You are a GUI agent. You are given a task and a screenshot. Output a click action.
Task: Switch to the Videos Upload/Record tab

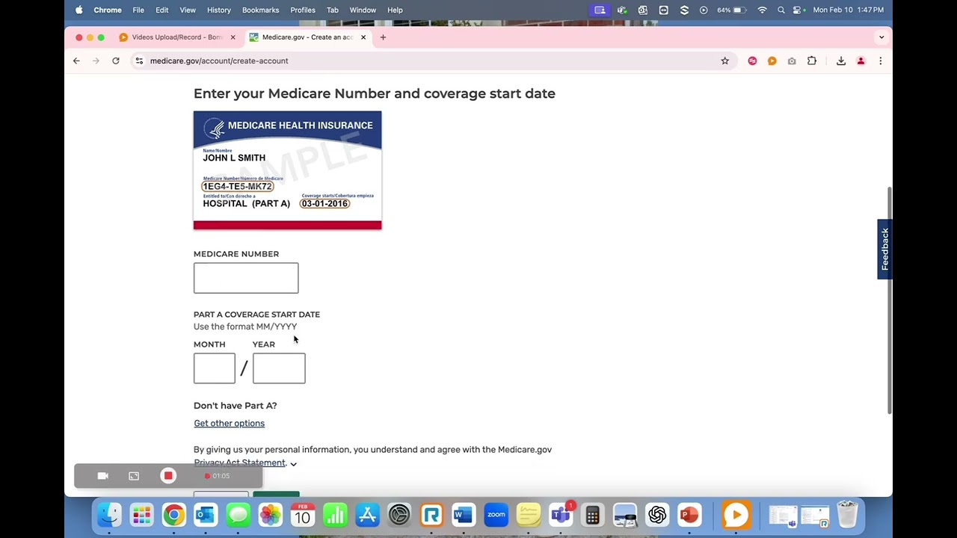[177, 37]
